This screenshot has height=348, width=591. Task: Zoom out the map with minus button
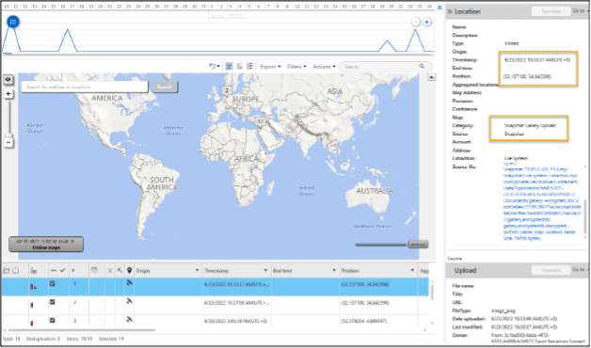click(x=8, y=143)
